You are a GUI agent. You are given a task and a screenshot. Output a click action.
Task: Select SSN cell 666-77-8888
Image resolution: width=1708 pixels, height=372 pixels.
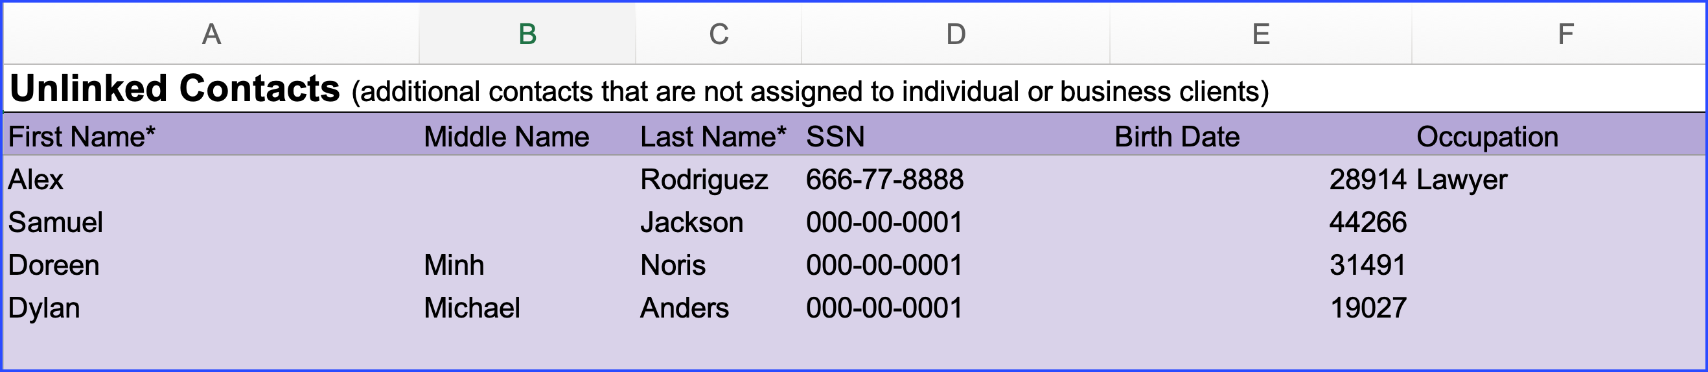point(884,180)
